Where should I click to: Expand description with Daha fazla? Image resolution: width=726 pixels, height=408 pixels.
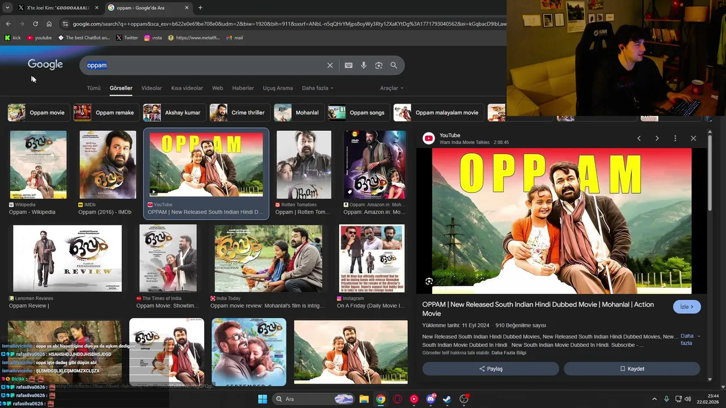[690, 339]
